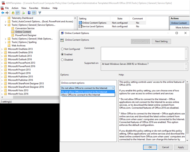Select the Enabled radio button
The width and height of the screenshot is (190, 152).
click(x=62, y=54)
